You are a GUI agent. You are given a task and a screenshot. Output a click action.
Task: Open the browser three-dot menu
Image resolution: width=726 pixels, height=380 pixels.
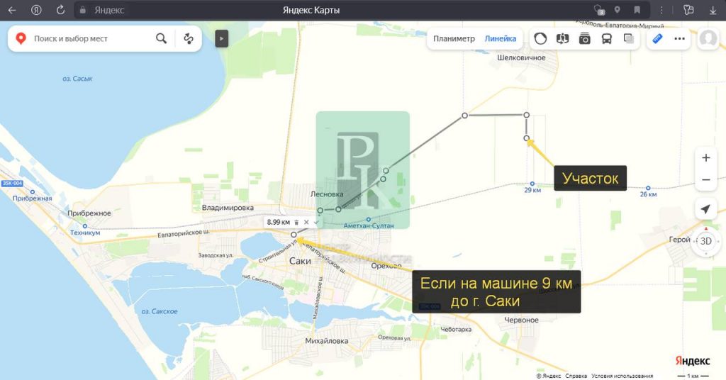click(661, 10)
